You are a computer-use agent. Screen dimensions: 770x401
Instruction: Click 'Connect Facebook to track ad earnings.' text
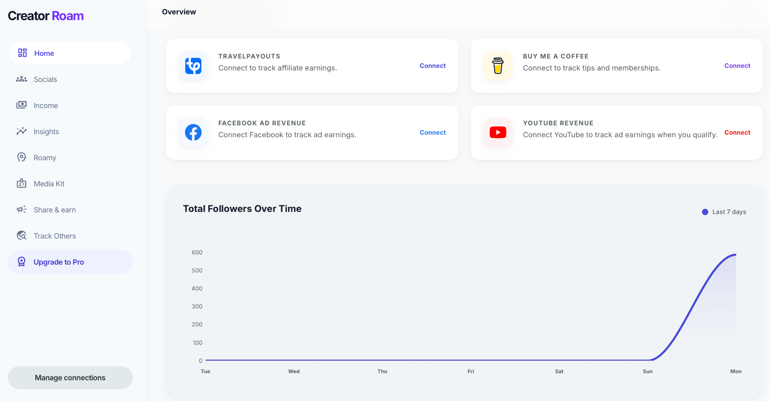pyautogui.click(x=287, y=135)
